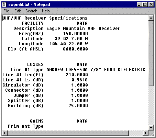156x138 pixels.
Task: Click the window resize grip corner
Action: coord(151,133)
